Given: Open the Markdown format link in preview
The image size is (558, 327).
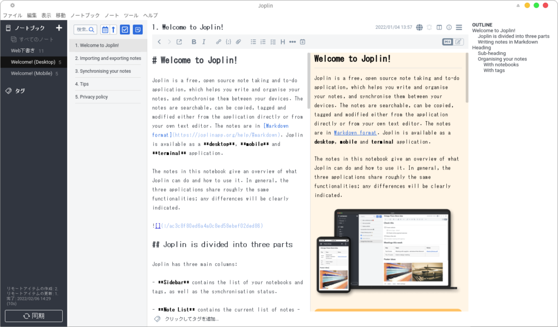Looking at the screenshot, I should pyautogui.click(x=355, y=132).
